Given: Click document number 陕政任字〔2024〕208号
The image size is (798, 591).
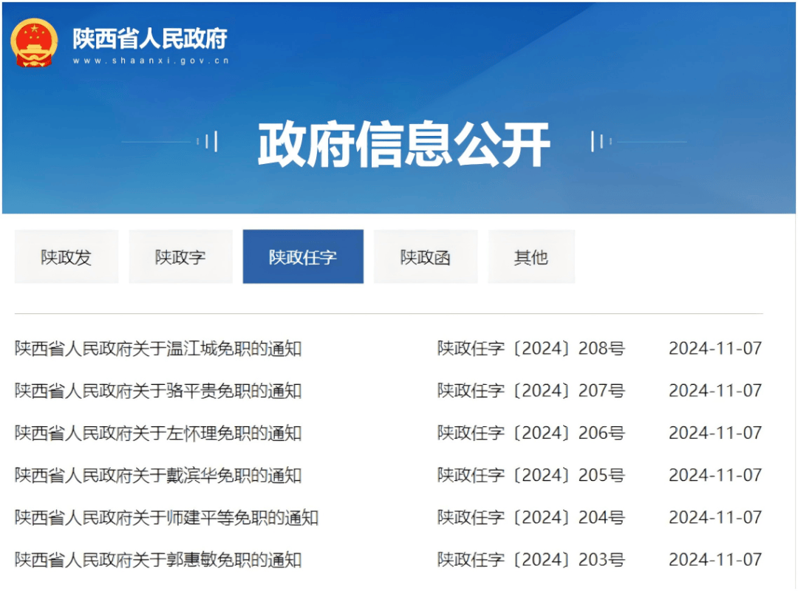Looking at the screenshot, I should tap(531, 347).
